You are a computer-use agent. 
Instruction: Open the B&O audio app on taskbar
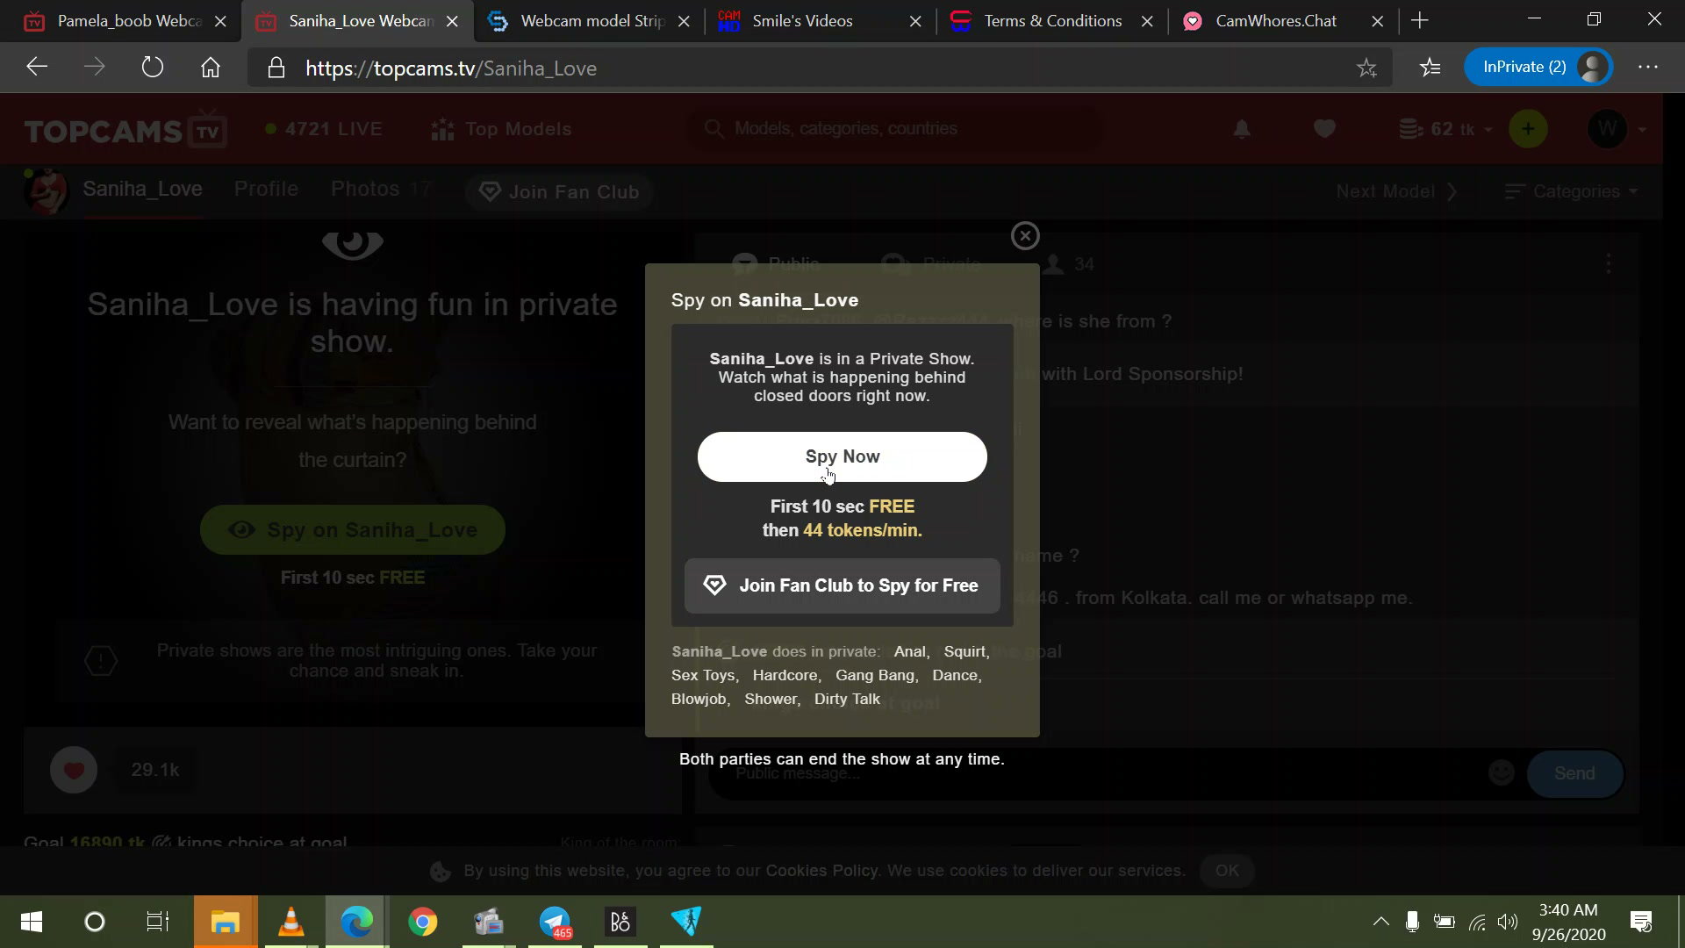click(x=620, y=922)
